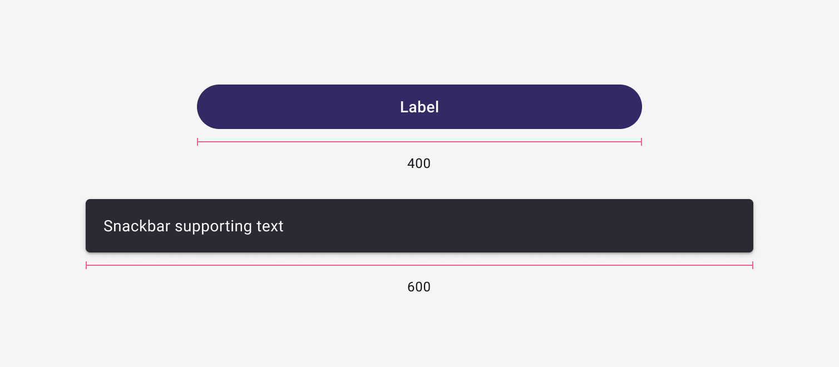Screen dimensions: 839x367
Task: Click the right edge of the dark snackbar
Action: pos(751,225)
